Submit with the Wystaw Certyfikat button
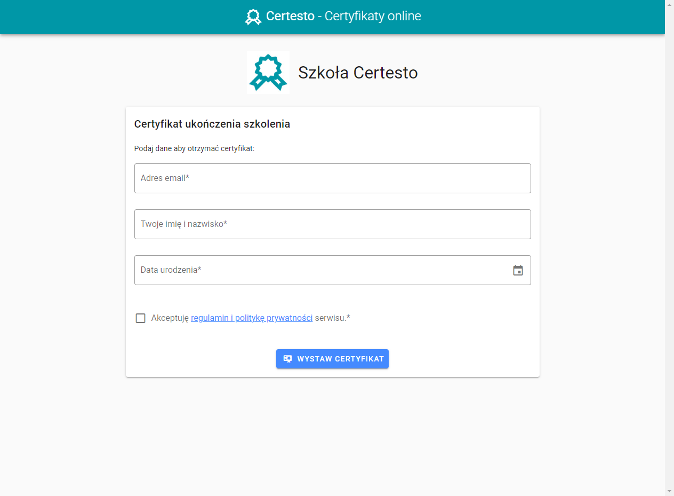Viewport: 674px width, 496px height. (x=332, y=359)
